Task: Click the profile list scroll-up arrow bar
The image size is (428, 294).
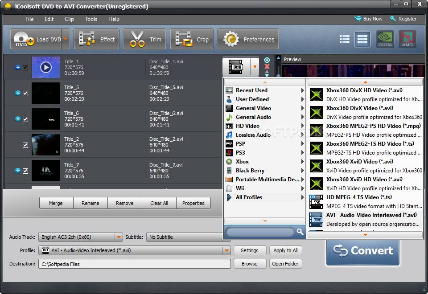Action: [x=365, y=82]
